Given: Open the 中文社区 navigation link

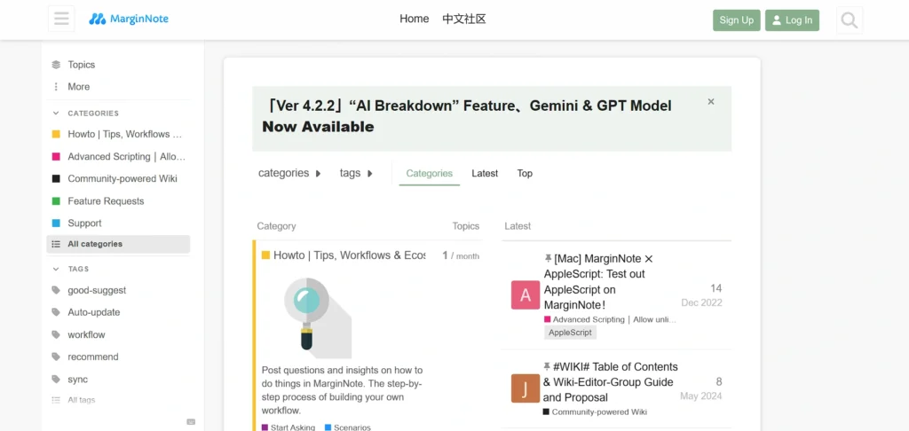Looking at the screenshot, I should 464,19.
